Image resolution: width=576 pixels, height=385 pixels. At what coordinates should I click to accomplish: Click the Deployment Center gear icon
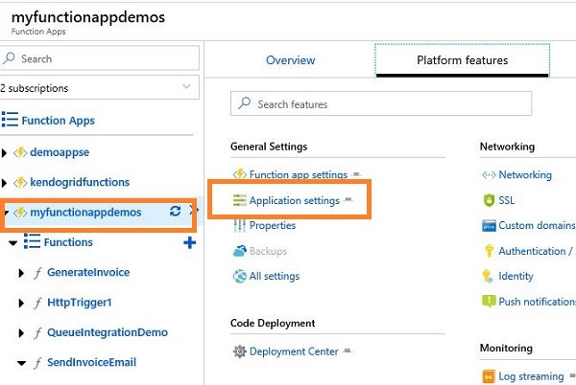pos(240,351)
